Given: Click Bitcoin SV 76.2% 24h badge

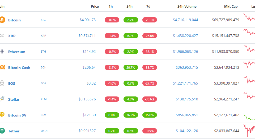Looking at the screenshot, I should click(x=131, y=115).
